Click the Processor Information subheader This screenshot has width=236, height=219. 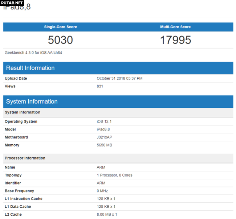118,158
